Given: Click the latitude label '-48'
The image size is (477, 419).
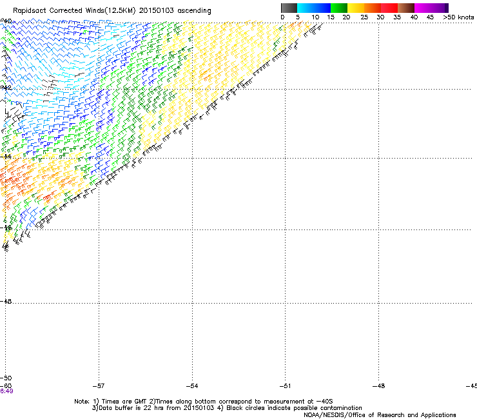Looking at the screenshot, I should point(6,301).
